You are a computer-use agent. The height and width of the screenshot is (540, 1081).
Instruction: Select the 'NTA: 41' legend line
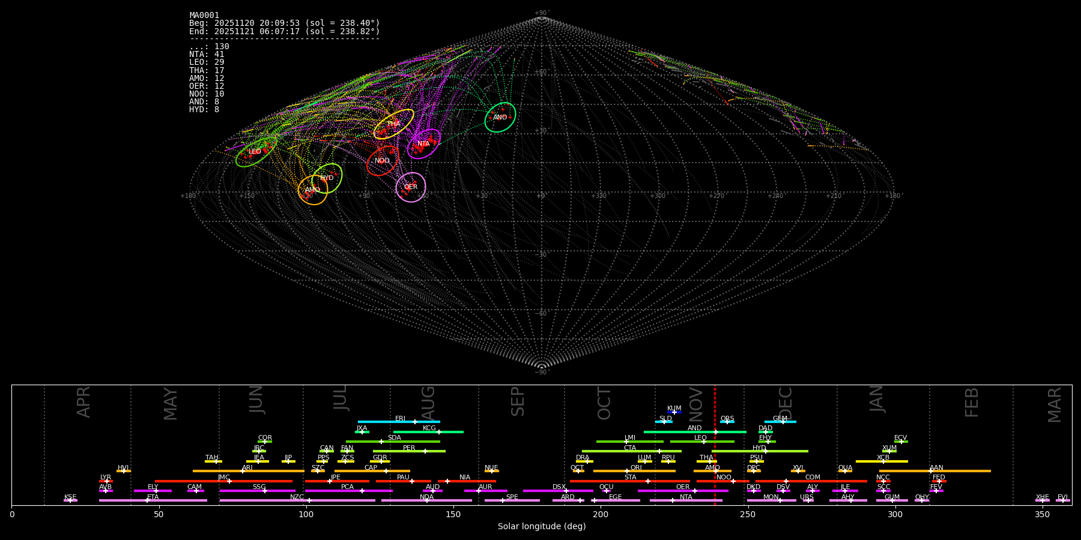pos(207,55)
